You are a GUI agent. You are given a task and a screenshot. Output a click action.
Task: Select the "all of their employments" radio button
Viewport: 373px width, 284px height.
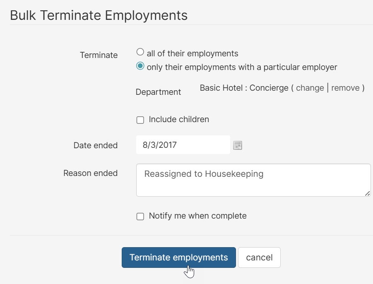coord(140,52)
